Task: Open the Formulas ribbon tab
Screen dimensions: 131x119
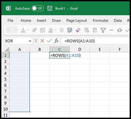Action: point(101,20)
